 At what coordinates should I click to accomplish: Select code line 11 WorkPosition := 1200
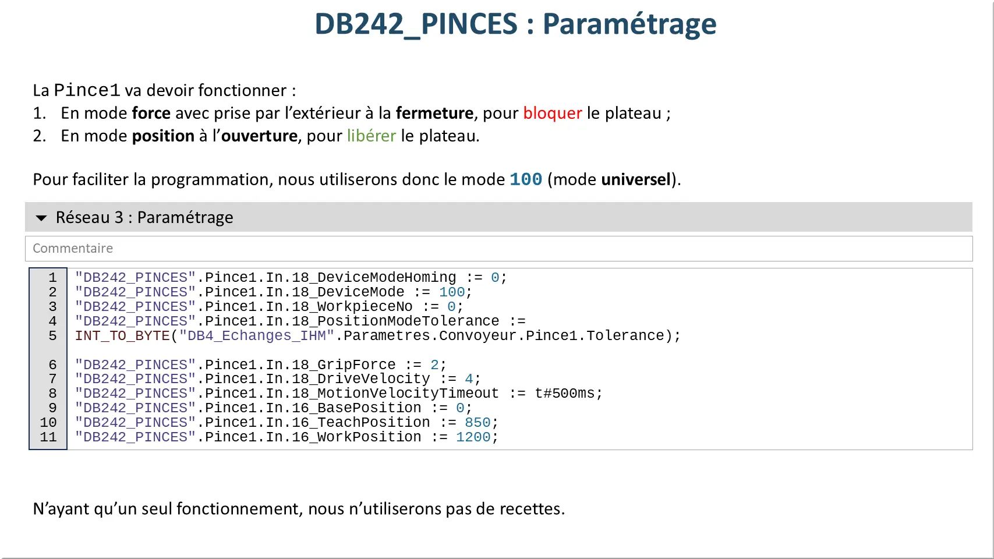coord(286,437)
